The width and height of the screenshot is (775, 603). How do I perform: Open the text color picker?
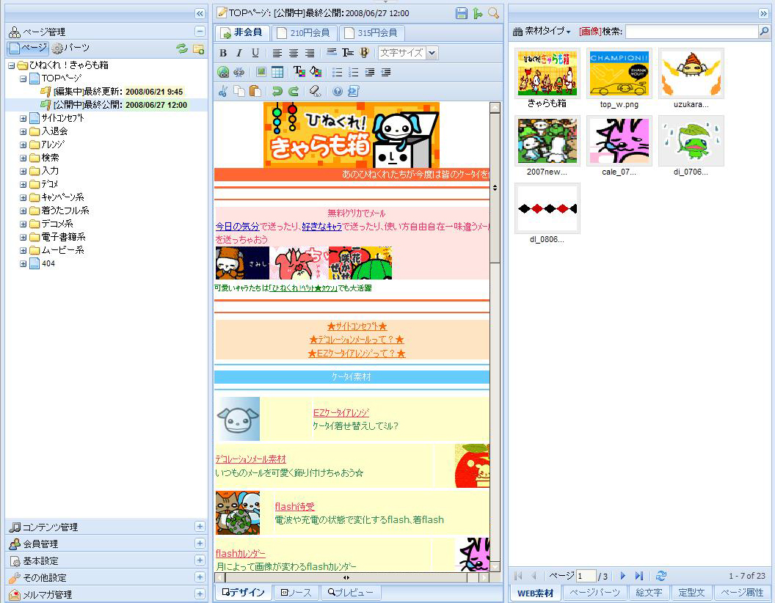(x=299, y=72)
